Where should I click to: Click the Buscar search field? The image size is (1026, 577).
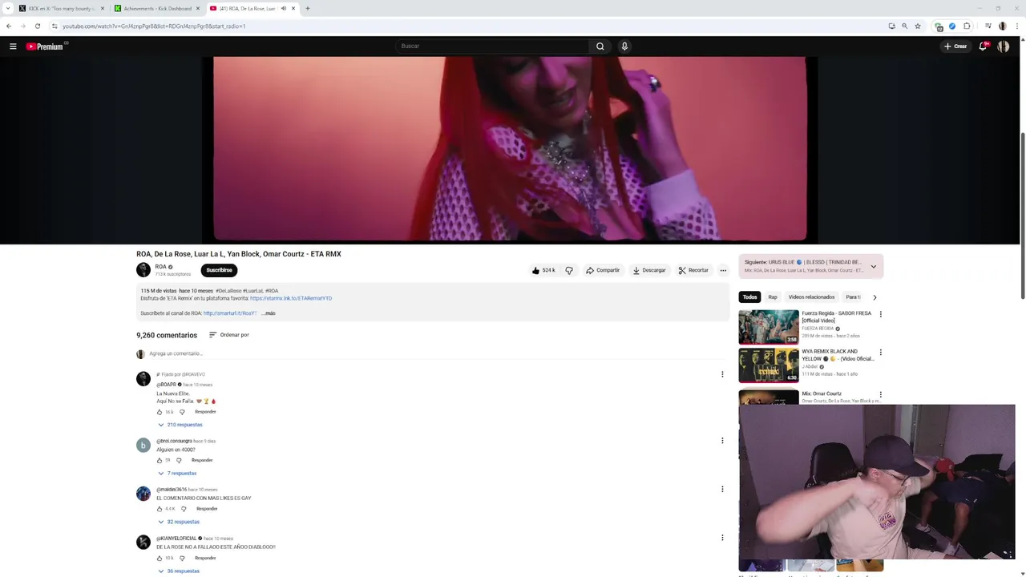(x=492, y=46)
